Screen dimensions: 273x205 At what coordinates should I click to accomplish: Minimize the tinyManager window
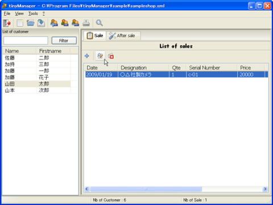click(251, 6)
